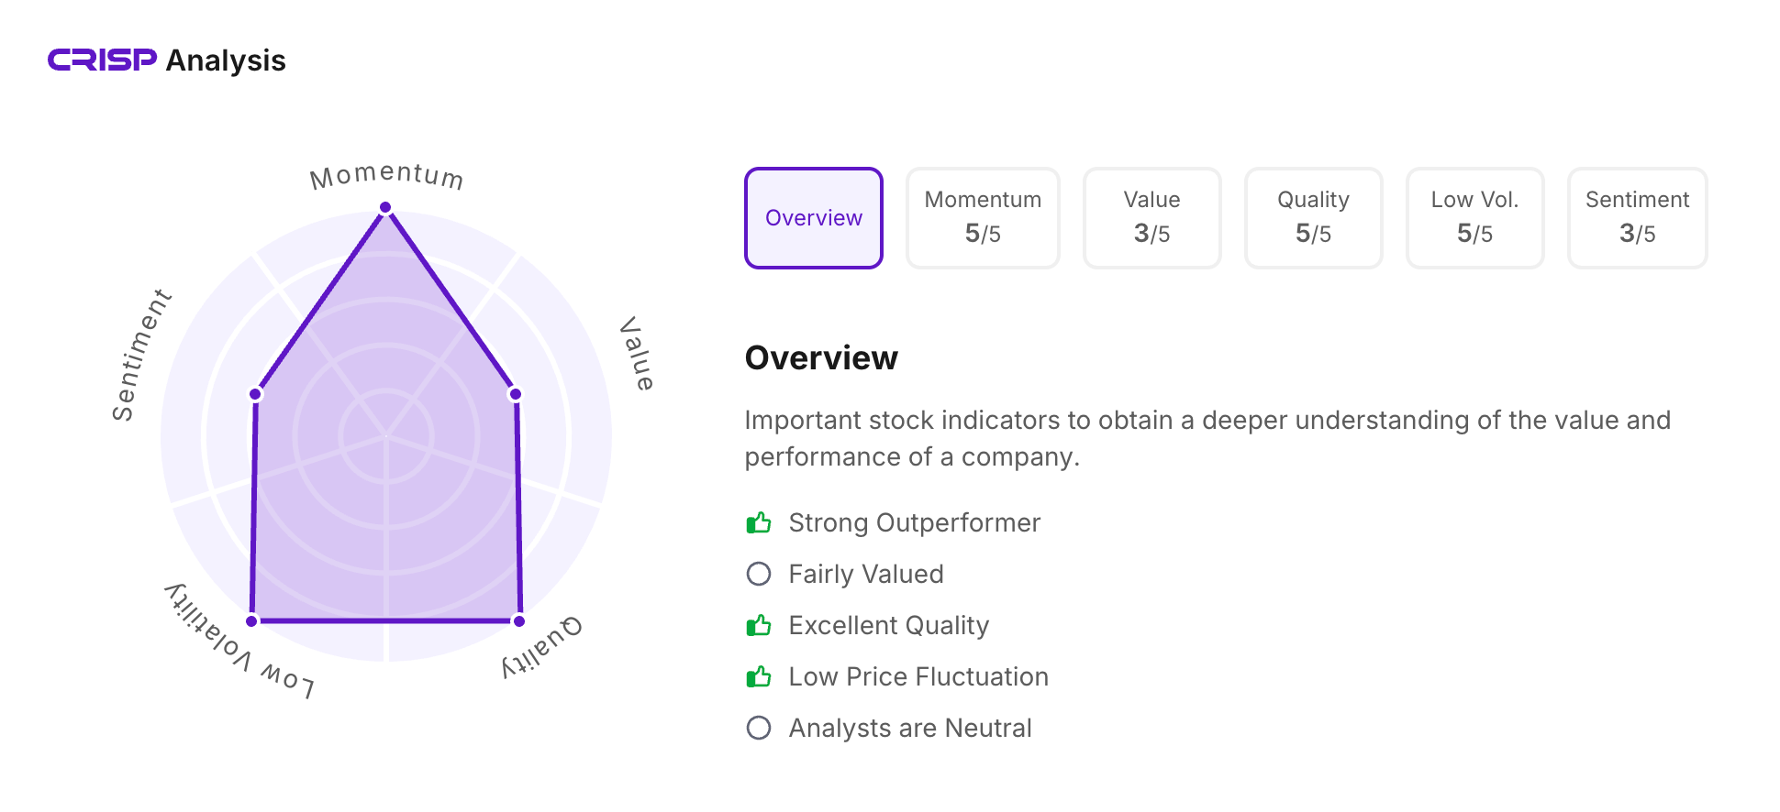Click the Low Volatility radar data point
This screenshot has width=1780, height=812.
coord(252,621)
